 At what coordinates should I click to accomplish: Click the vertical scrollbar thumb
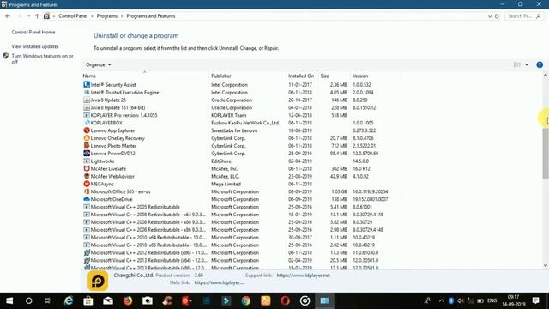tap(546, 153)
